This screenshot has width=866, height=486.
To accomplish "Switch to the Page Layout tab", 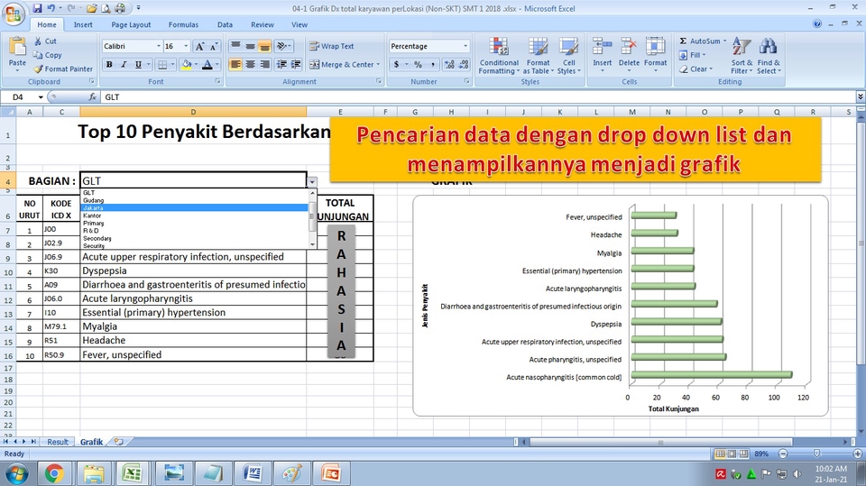I will 131,25.
